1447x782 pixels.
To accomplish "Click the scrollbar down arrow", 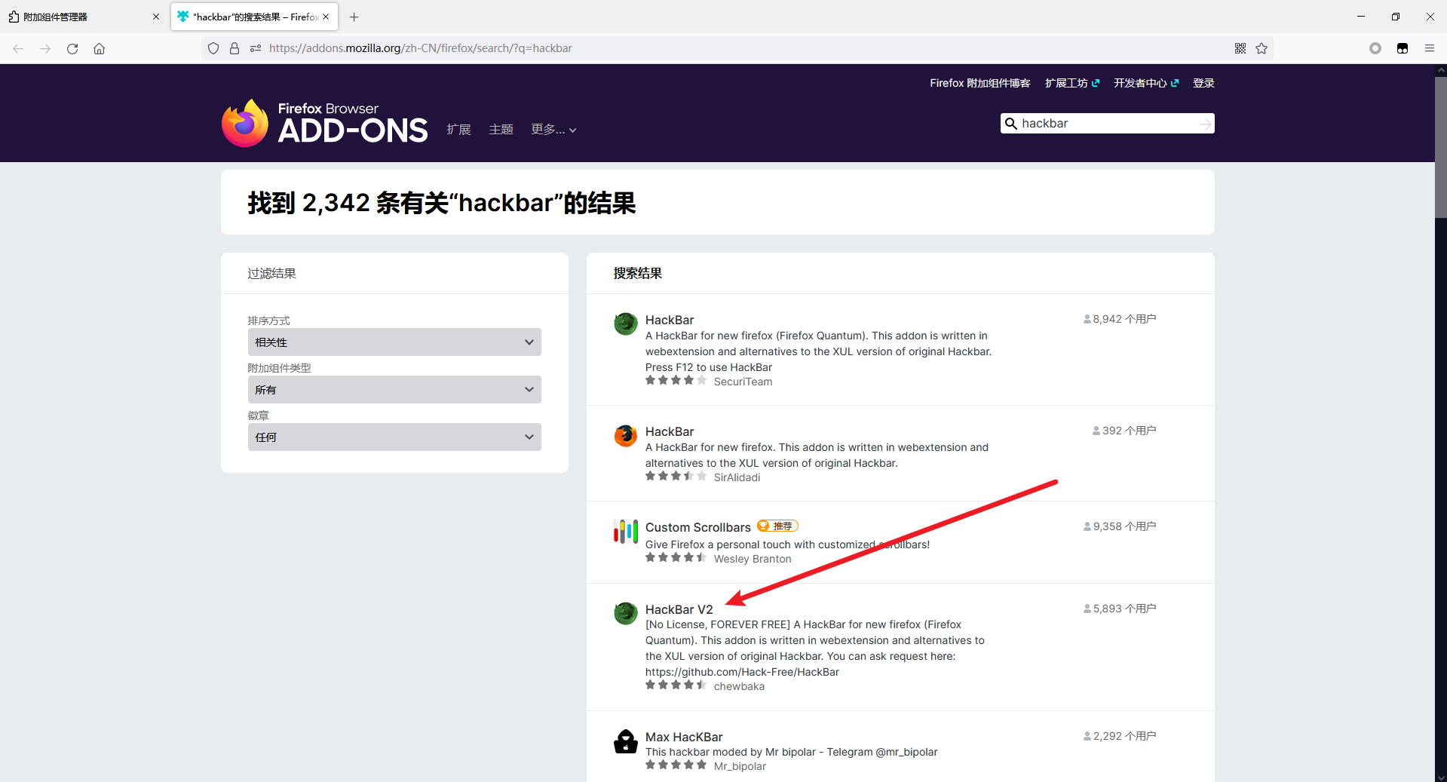I will coord(1441,777).
